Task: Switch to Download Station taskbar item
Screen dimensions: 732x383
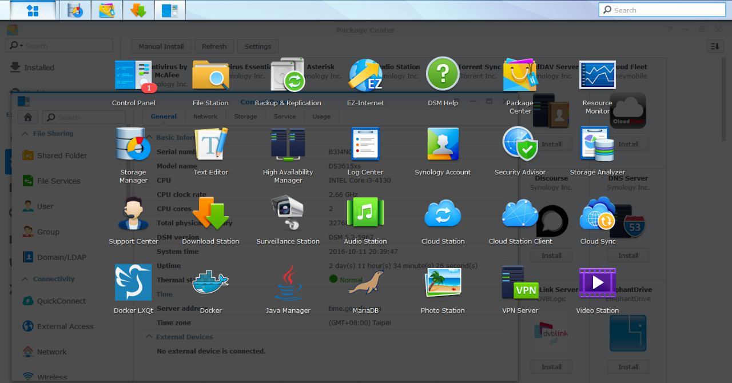Action: pyautogui.click(x=138, y=10)
